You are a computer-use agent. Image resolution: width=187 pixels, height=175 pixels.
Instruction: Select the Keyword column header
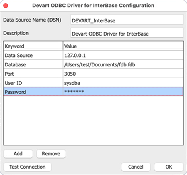coord(33,46)
